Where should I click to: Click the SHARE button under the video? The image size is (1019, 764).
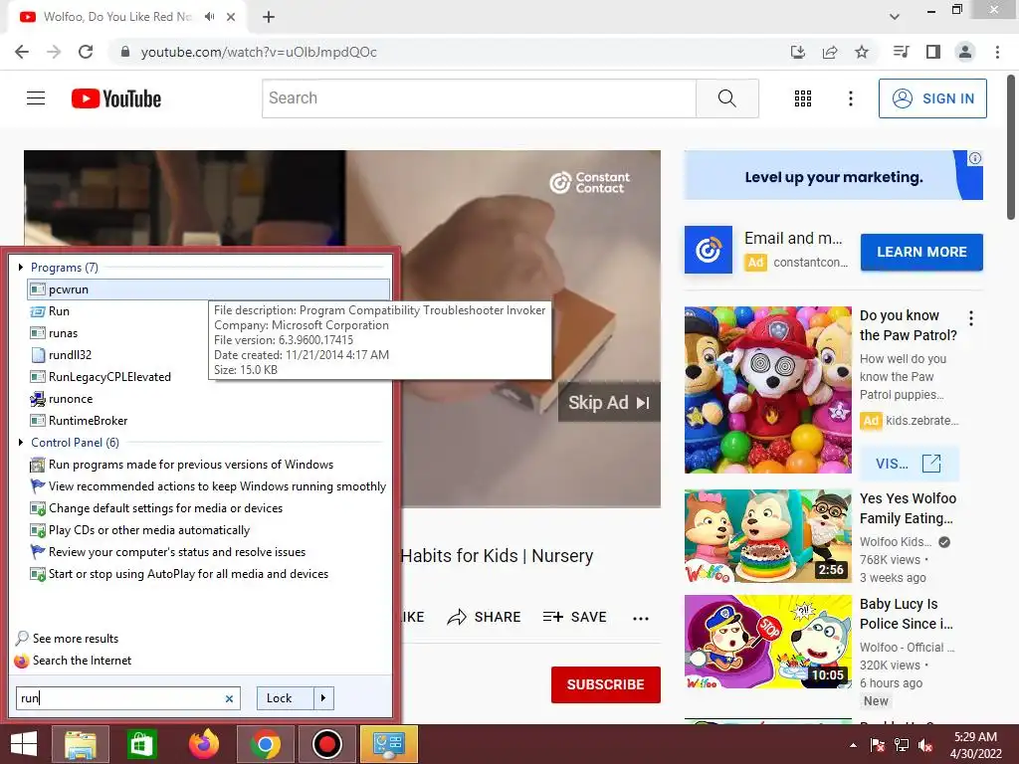pos(484,617)
